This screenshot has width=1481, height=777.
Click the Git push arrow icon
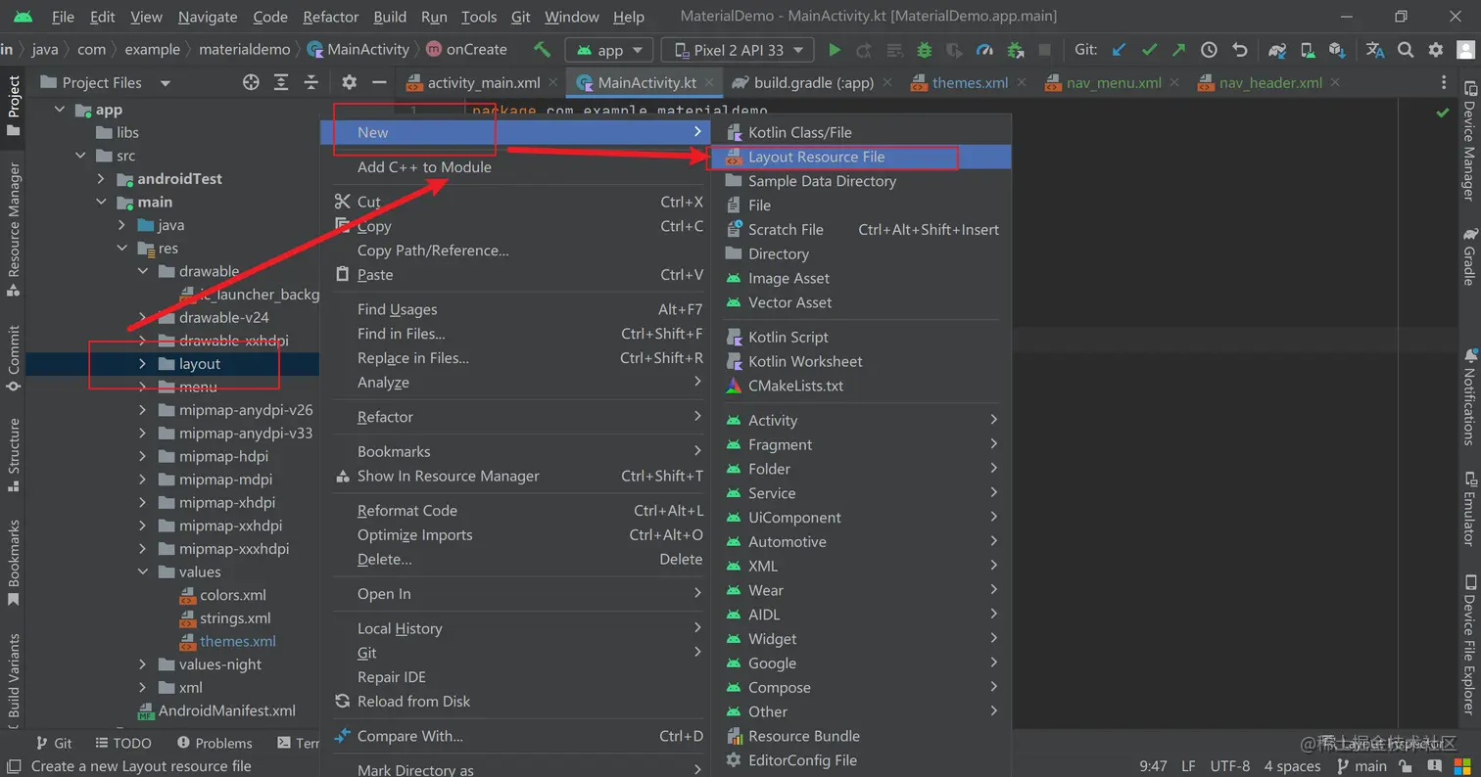click(x=1179, y=50)
